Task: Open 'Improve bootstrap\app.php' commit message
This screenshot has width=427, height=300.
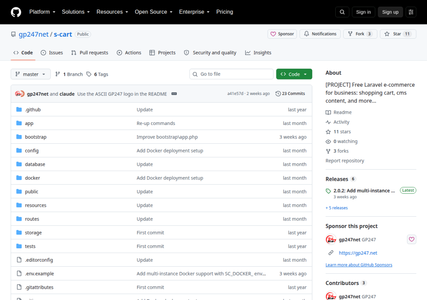Action: tap(167, 137)
